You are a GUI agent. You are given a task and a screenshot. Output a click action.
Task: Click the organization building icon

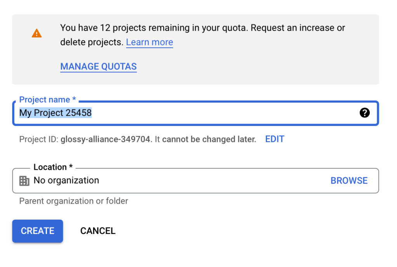(x=24, y=181)
